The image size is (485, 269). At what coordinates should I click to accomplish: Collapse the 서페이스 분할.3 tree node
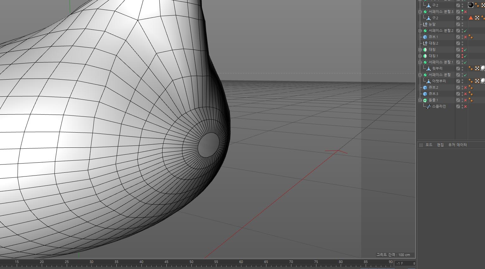420,12
